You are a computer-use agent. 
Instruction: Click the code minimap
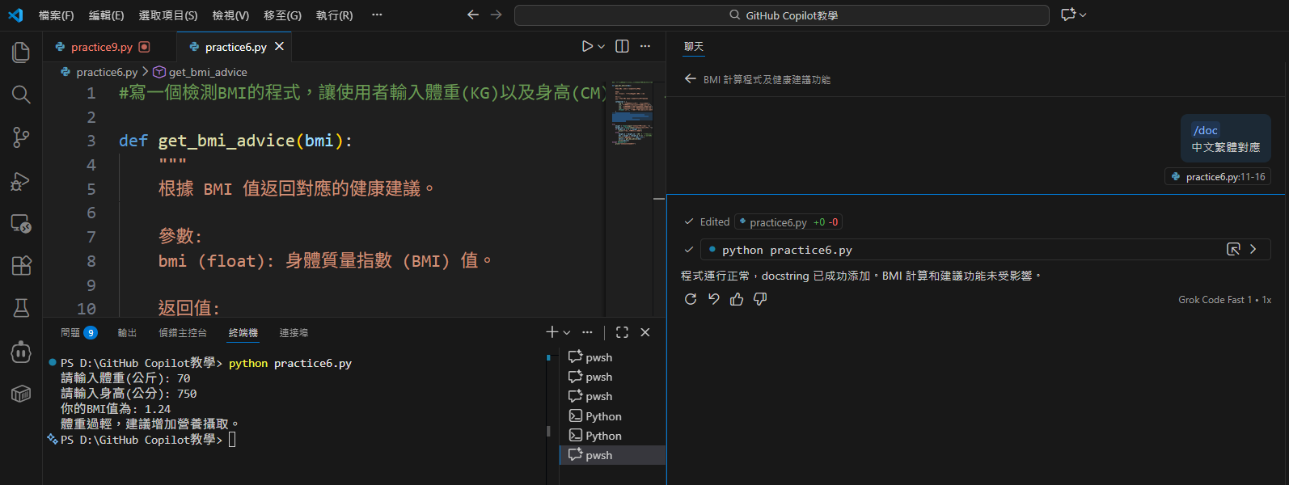(x=632, y=113)
